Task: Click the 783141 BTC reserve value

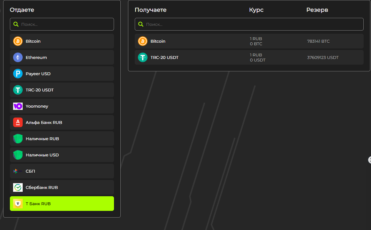Action: point(318,41)
